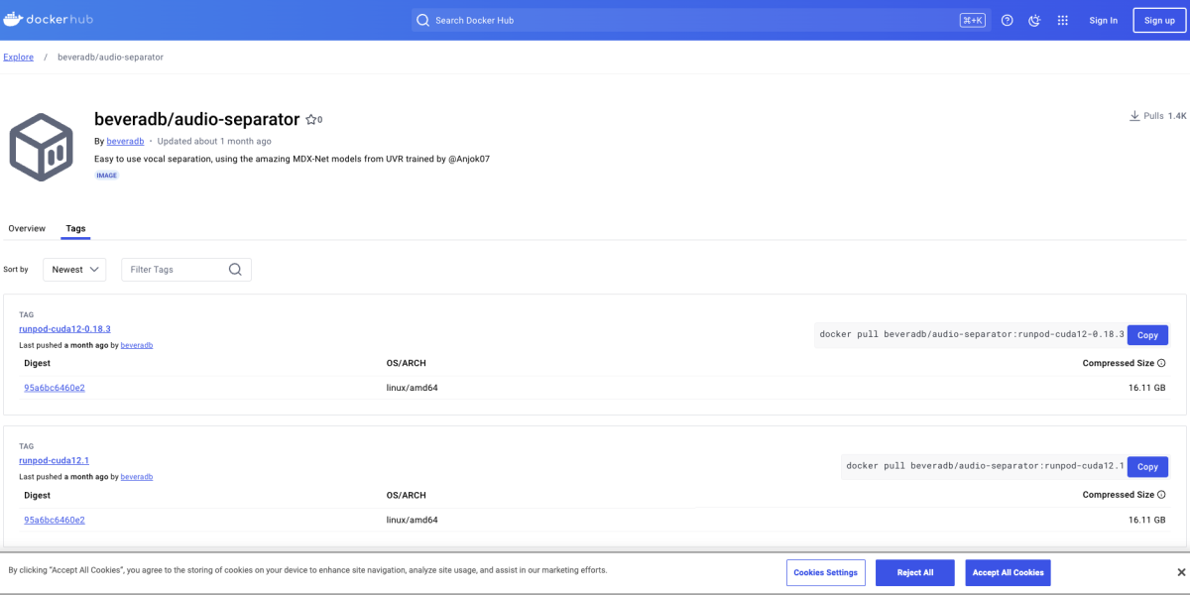
Task: Open the apps grid menu icon
Action: click(1061, 19)
